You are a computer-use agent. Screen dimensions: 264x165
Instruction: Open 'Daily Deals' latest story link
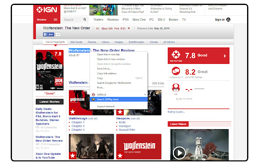pos(48,116)
